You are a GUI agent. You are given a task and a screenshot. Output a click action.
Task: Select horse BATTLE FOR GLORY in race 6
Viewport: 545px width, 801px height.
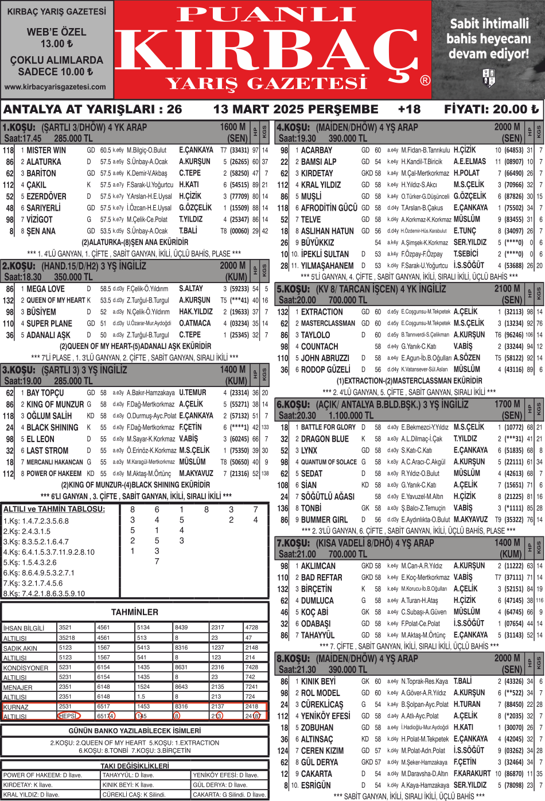click(328, 427)
